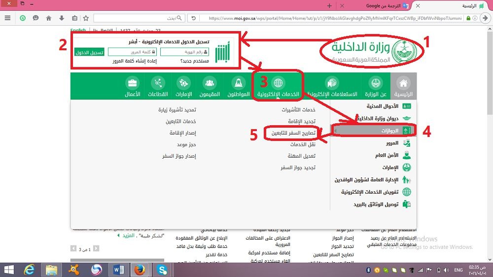Click the مستخدم جديد؟ link
This screenshot has width=493, height=277.
[195, 61]
